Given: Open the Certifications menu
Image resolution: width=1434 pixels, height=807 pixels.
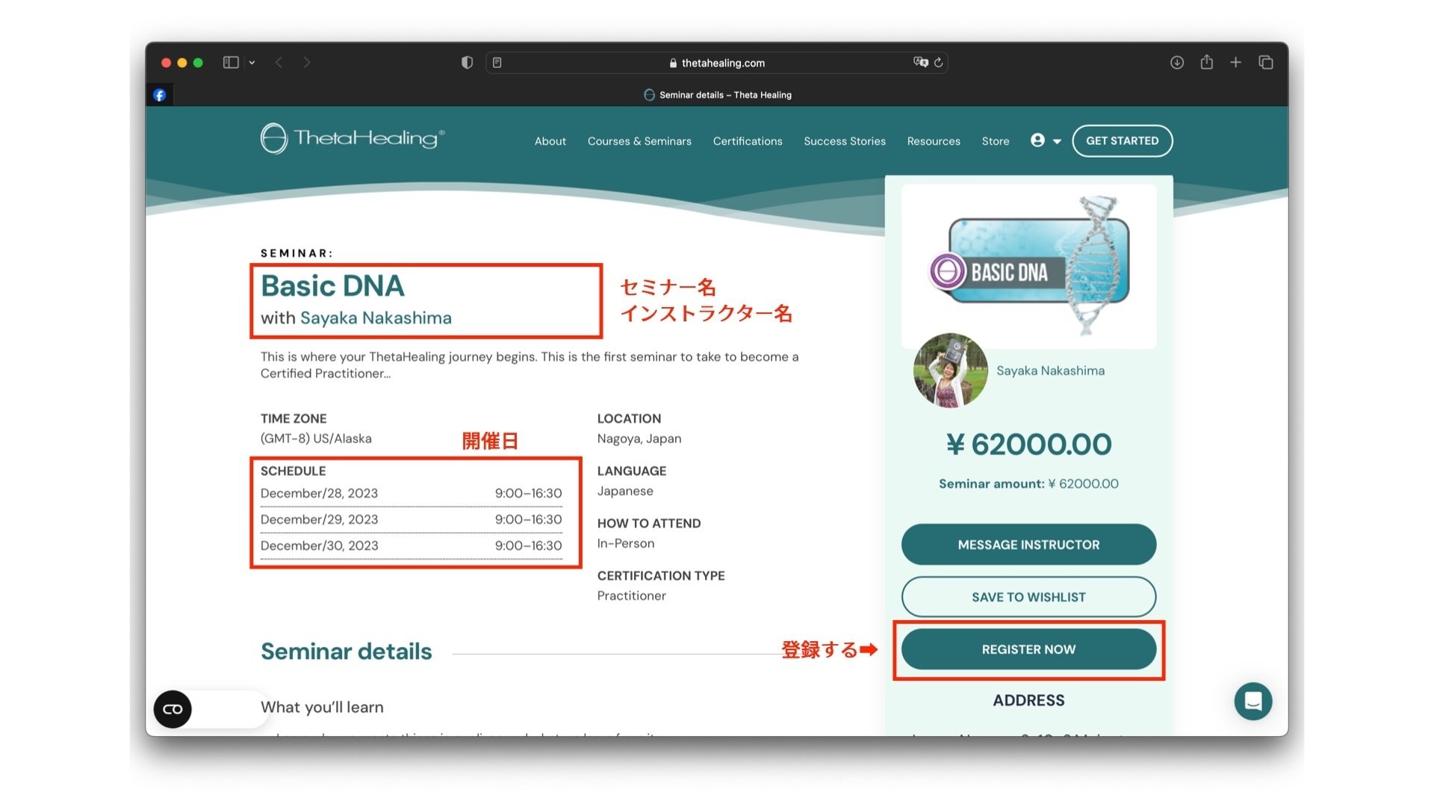Looking at the screenshot, I should pos(748,141).
